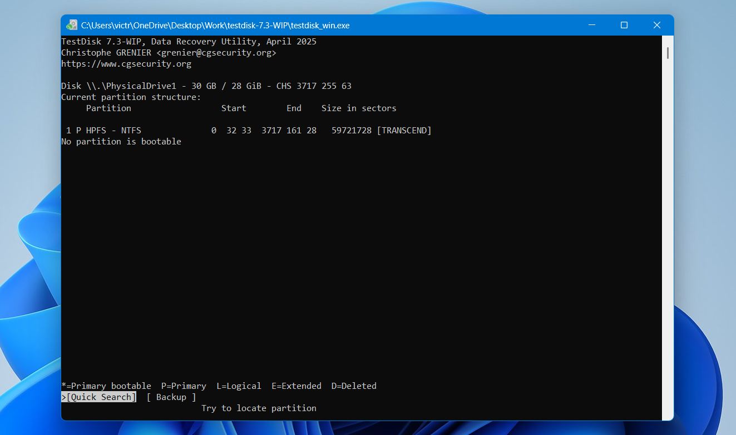Select the Backup option

coord(171,397)
